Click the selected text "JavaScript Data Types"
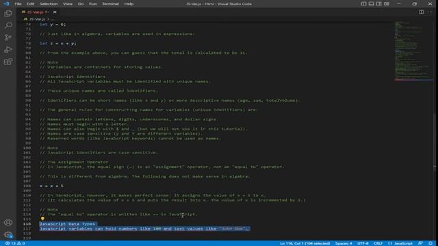The image size is (438, 246). (x=67, y=223)
